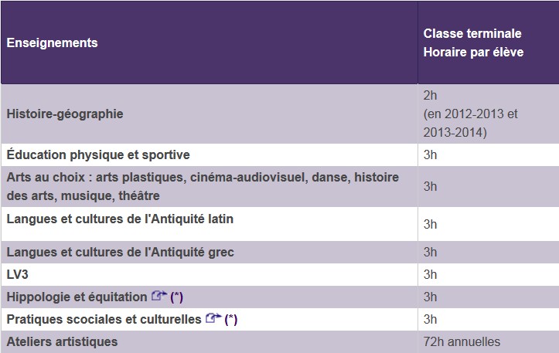The height and width of the screenshot is (353, 559).
Task: Select the "LV3" row label
Action: (x=17, y=274)
